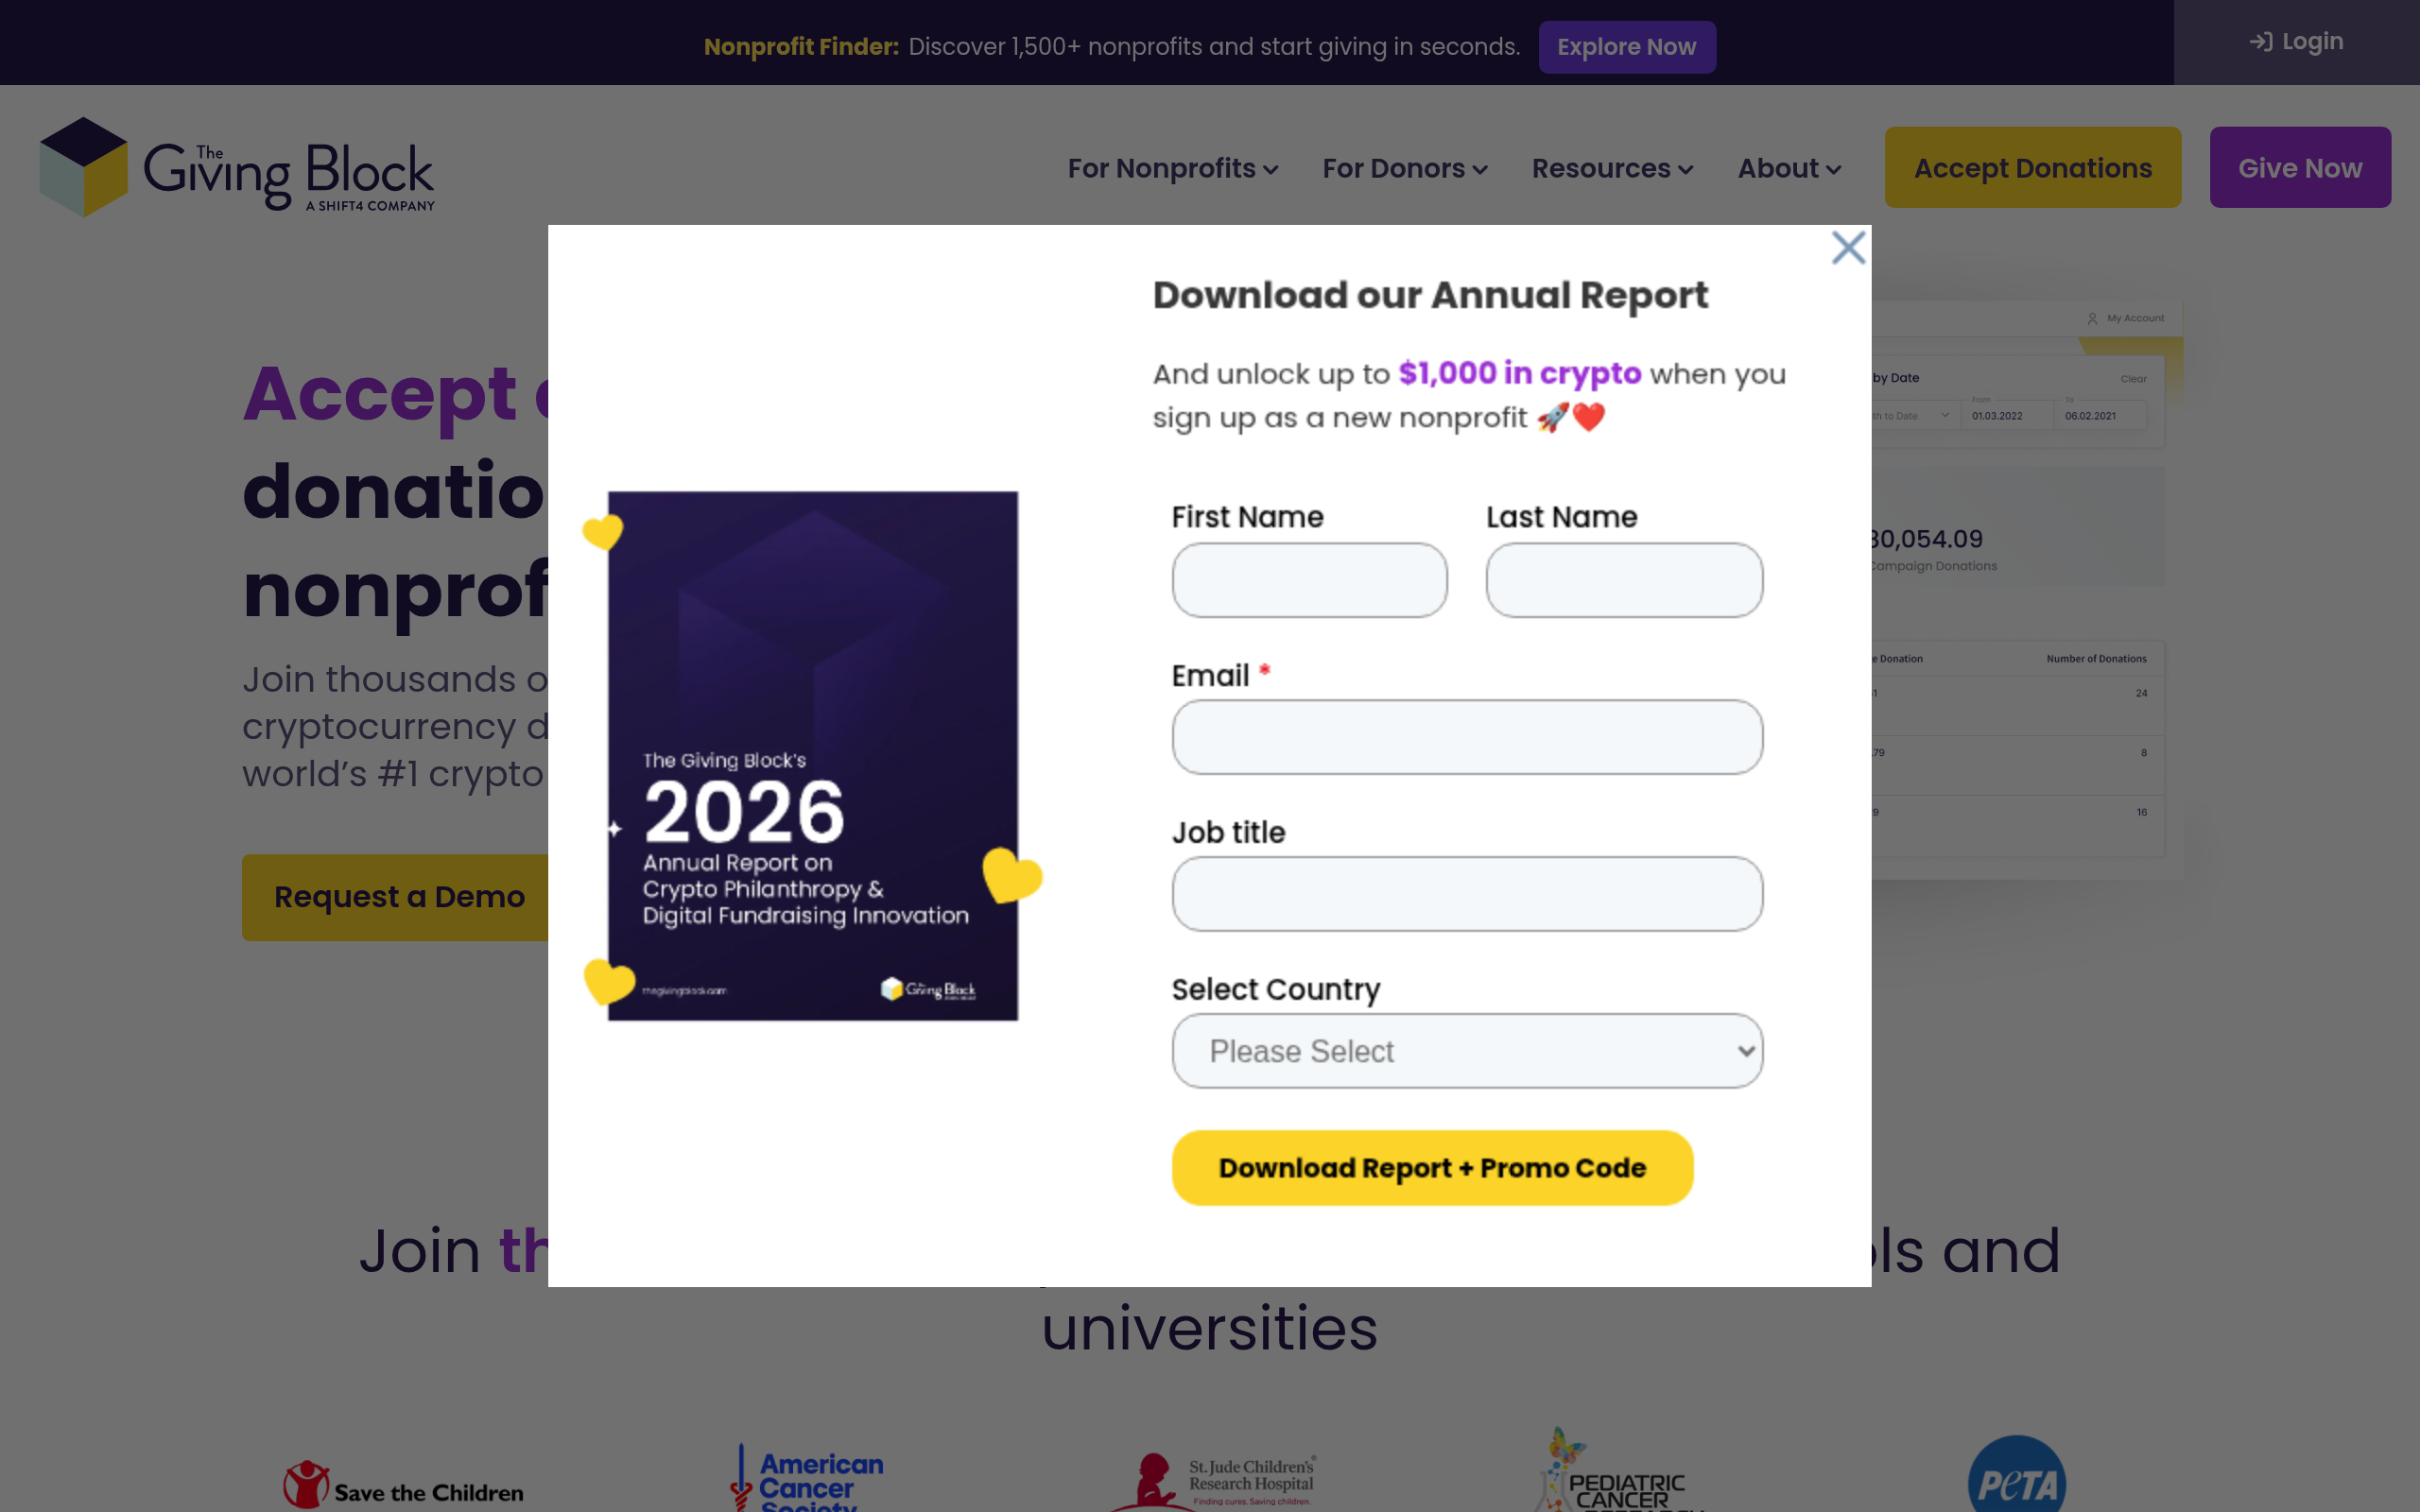
Task: Click the Number of Donations column header
Action: coord(2096,659)
